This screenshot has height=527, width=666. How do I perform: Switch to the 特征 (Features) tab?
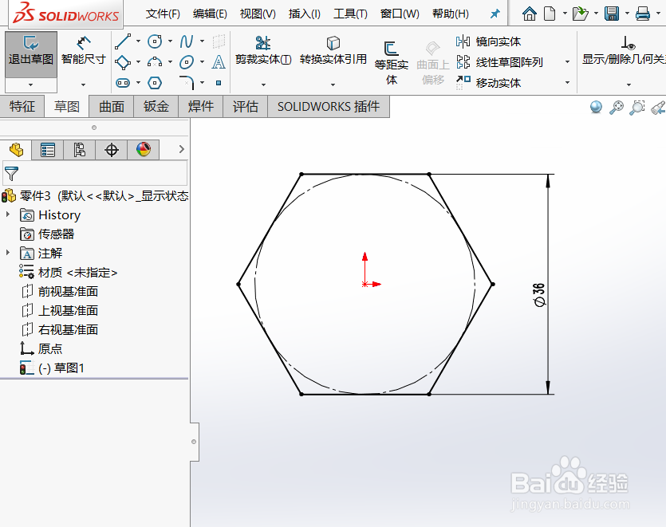tap(22, 106)
